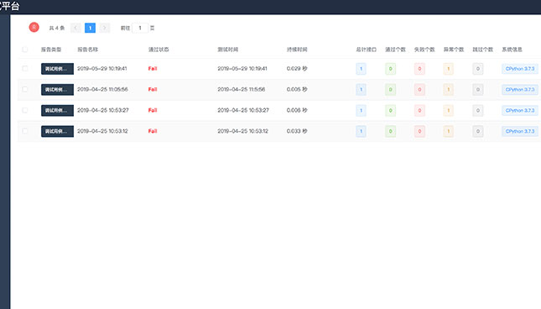Image resolution: width=541 pixels, height=309 pixels.
Task: Click the Fail status in second row
Action: 153,89
